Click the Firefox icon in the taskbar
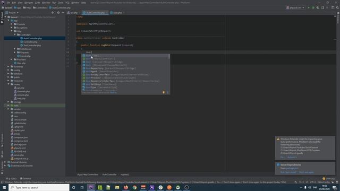340x191 pixels. pyautogui.click(x=126, y=187)
